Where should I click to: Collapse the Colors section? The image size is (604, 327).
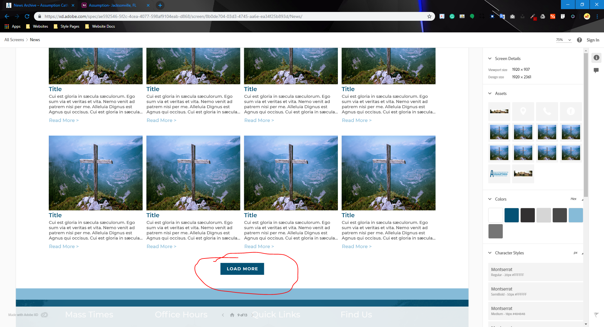(x=490, y=199)
